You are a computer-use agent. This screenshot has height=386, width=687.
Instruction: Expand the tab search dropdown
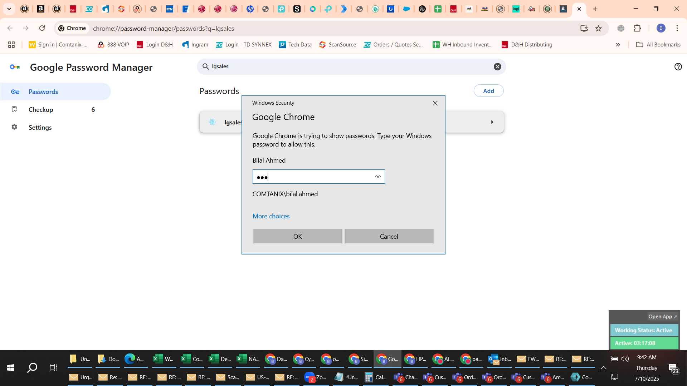9,9
